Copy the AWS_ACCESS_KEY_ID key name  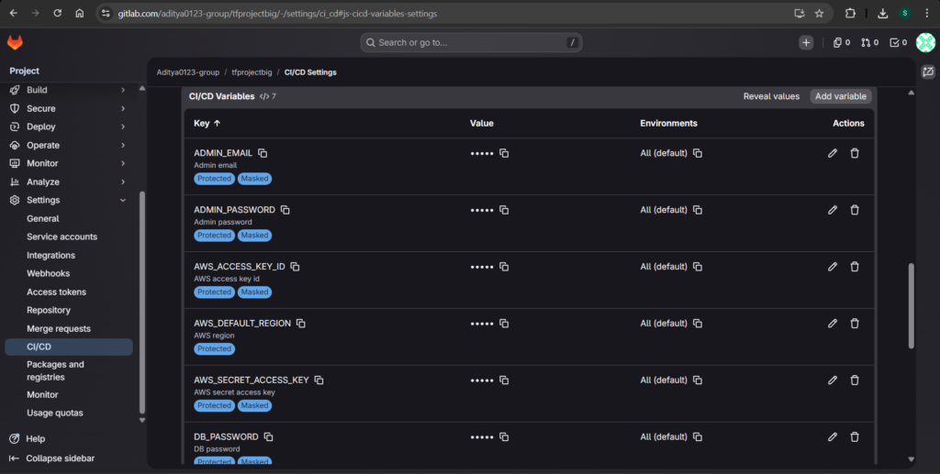295,267
